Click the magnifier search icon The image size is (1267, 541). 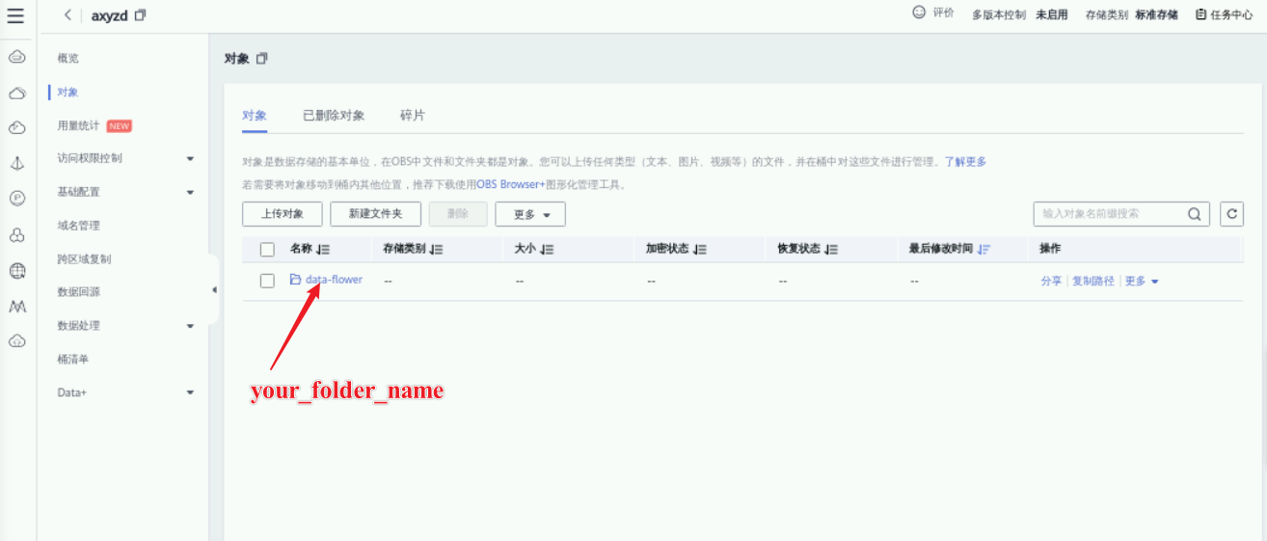1194,214
